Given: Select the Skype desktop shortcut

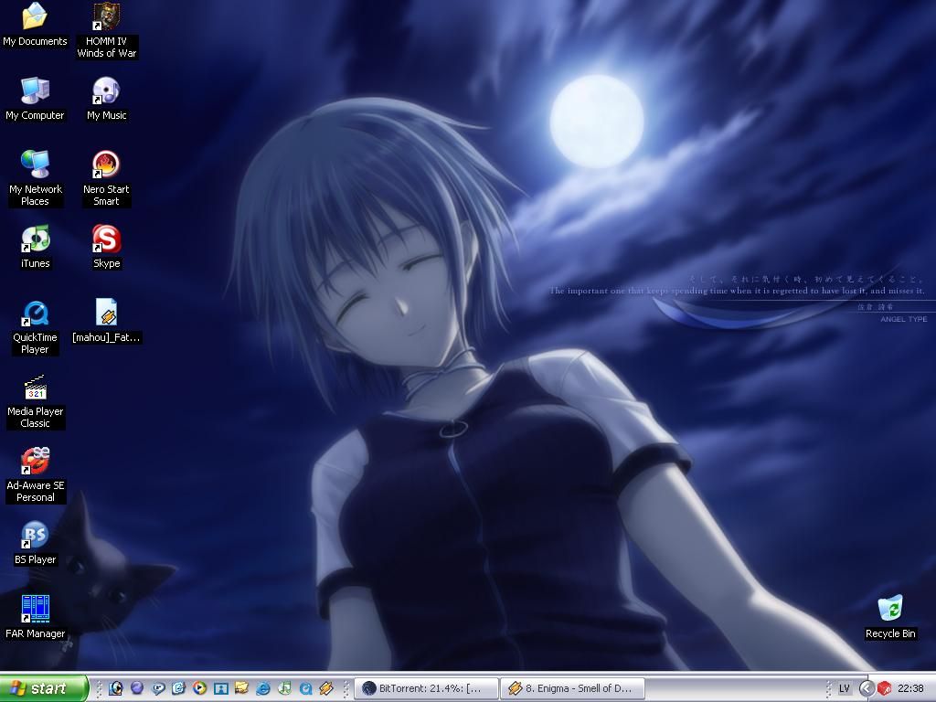Looking at the screenshot, I should (x=106, y=239).
